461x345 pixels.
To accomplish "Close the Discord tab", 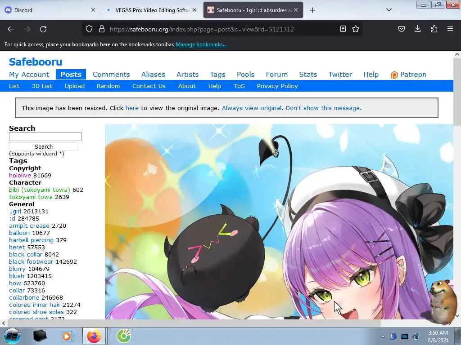I will (x=93, y=10).
